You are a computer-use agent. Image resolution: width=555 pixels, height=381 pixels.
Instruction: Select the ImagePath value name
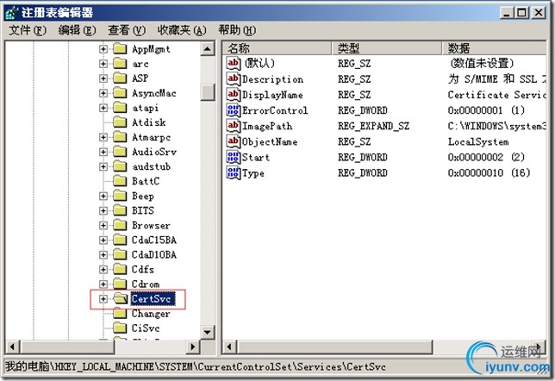[267, 126]
